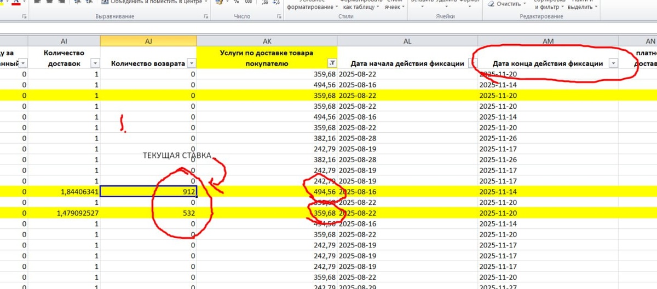Click the decrease decimal icon

pyautogui.click(x=276, y=2)
